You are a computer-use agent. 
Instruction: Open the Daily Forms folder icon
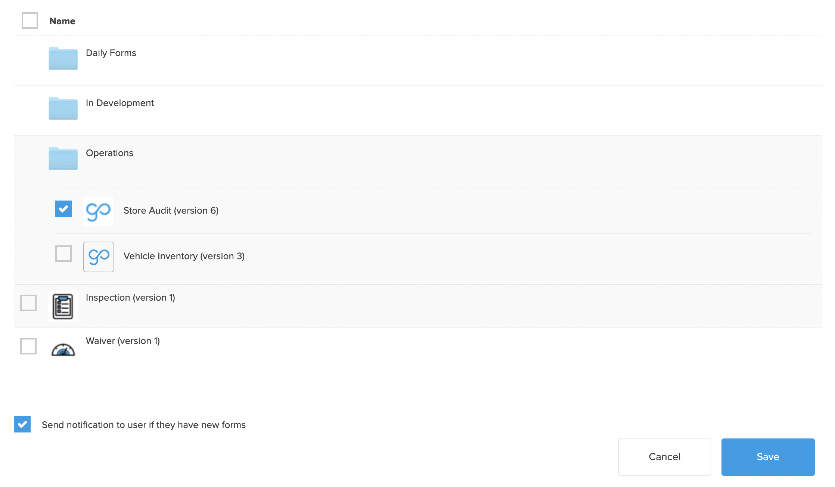[x=63, y=58]
